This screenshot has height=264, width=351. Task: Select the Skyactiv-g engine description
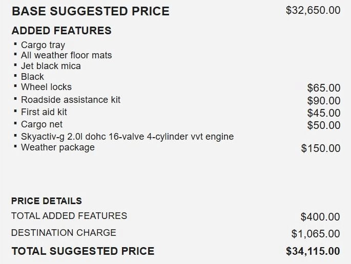point(128,137)
